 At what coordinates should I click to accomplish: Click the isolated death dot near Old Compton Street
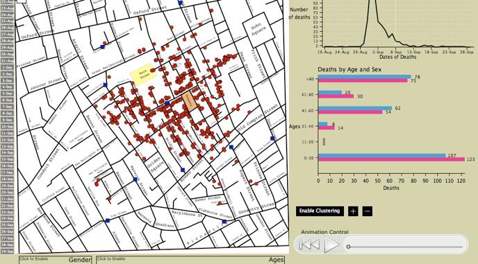tap(249, 112)
